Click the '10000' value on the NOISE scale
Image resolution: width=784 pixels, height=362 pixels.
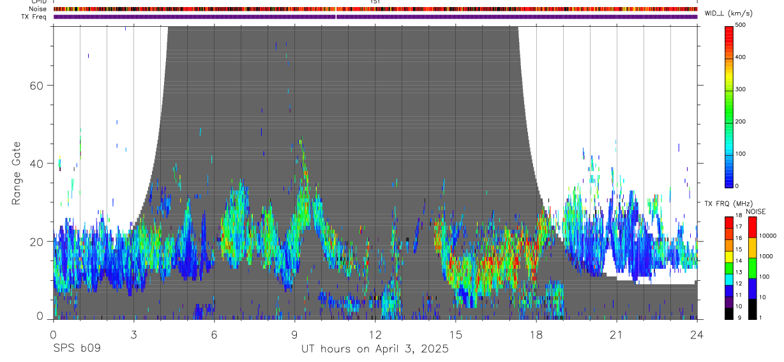click(767, 236)
